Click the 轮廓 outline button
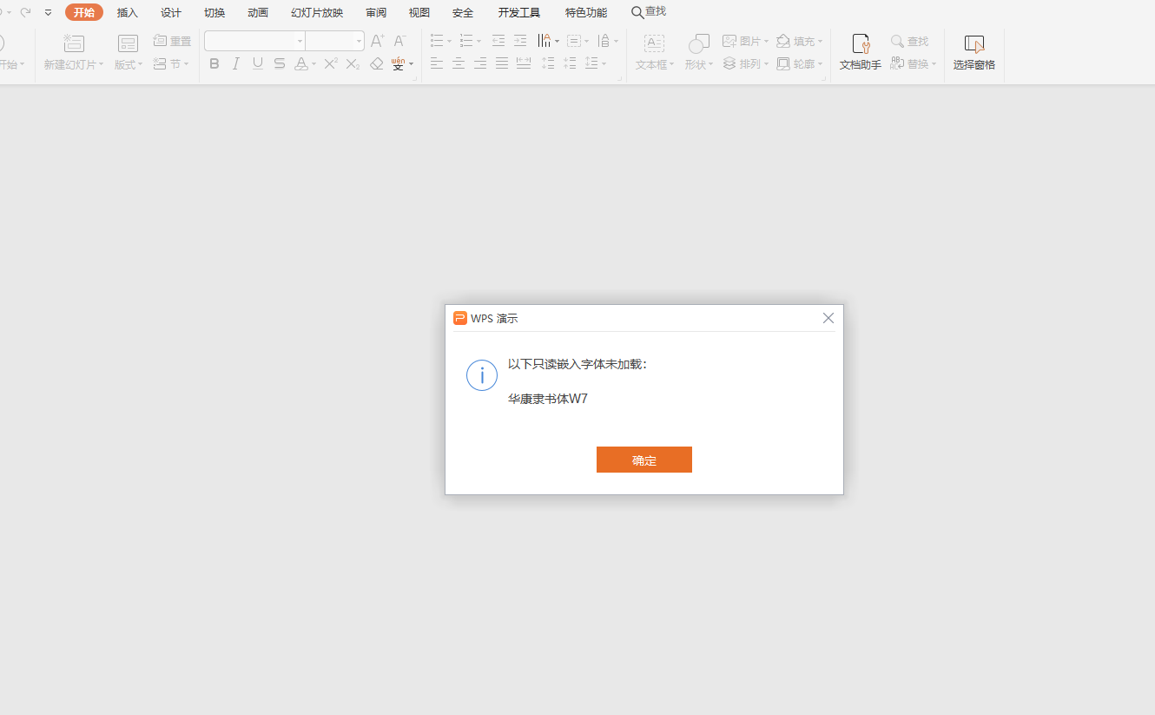 (799, 63)
